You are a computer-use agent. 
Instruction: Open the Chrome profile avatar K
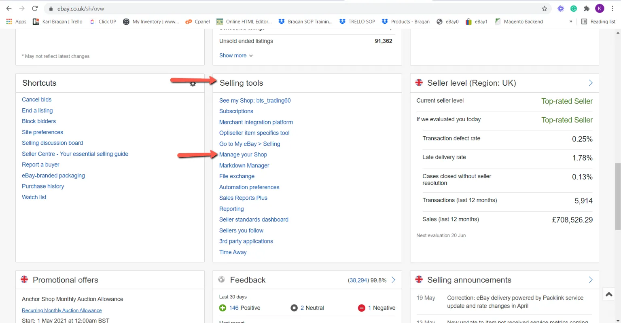click(600, 8)
